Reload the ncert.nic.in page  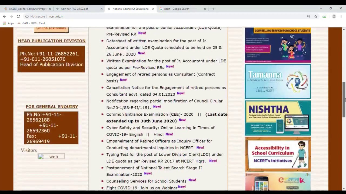(x=18, y=16)
